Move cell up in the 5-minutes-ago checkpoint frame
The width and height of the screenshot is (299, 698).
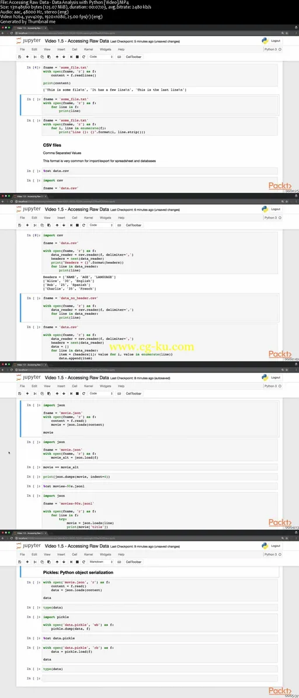[57, 57]
